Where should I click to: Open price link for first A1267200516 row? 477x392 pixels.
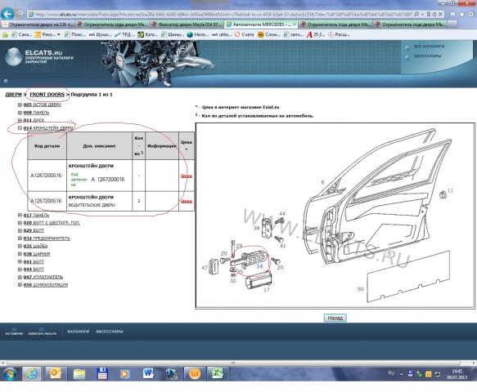(x=187, y=176)
